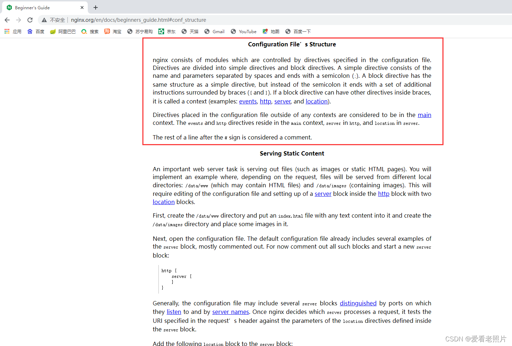Open the 百度 bookmark
Screen dimensions: 512x346
tap(36, 31)
